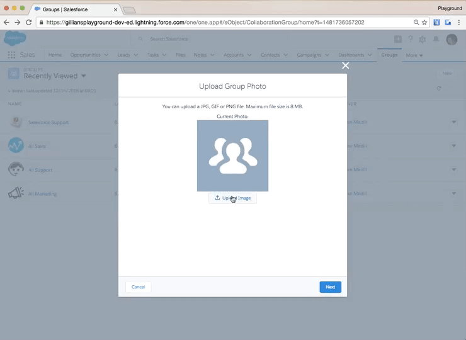This screenshot has height=340, width=466.
Task: Click the Upload Image button
Action: pos(232,198)
